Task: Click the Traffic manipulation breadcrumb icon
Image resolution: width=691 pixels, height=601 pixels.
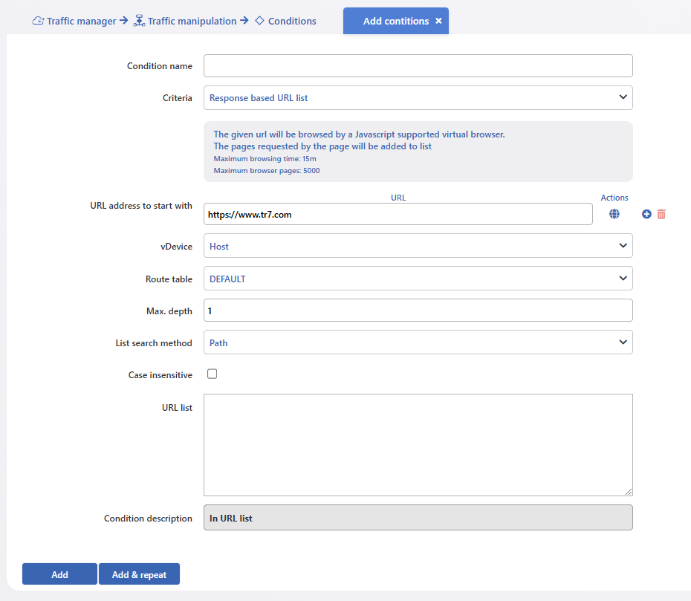Action: click(139, 21)
